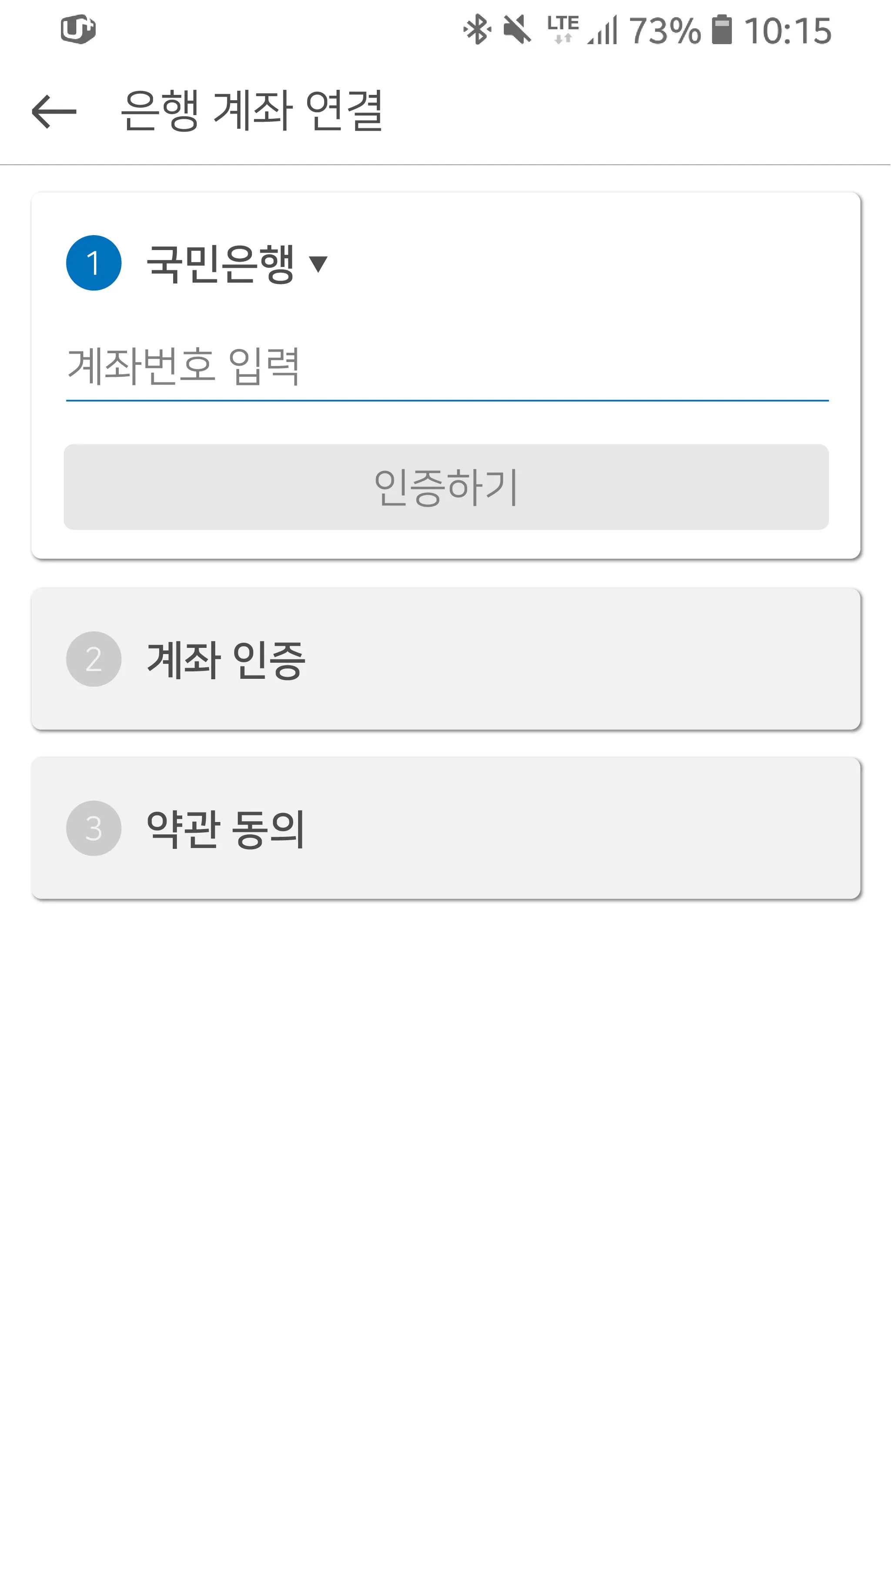This screenshot has width=891, height=1585.
Task: Tap the 10:15 clock in status bar
Action: 788,31
